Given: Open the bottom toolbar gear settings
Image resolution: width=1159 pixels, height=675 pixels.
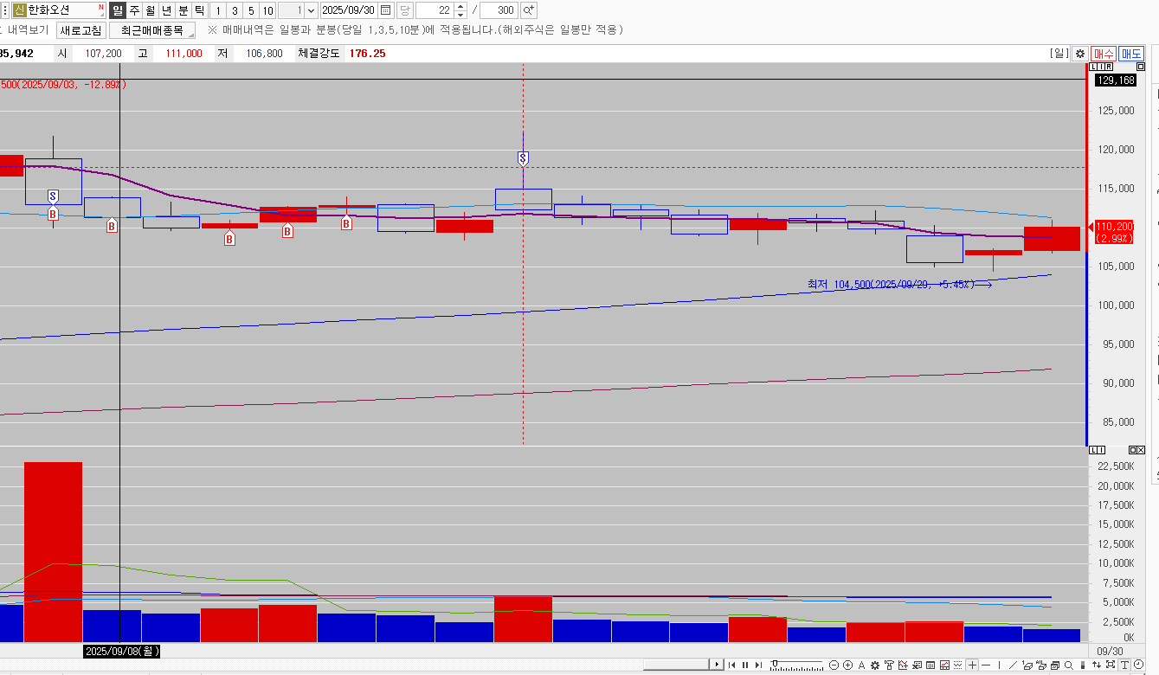Looking at the screenshot, I should tap(875, 665).
